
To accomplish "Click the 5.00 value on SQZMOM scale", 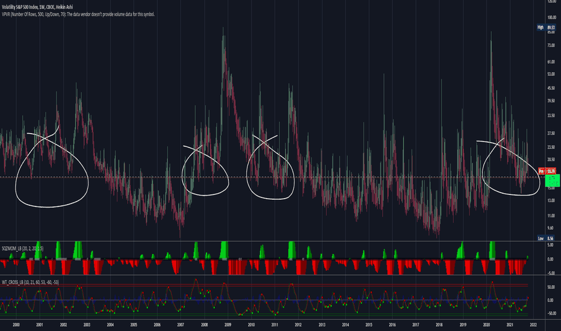I will click(x=551, y=245).
